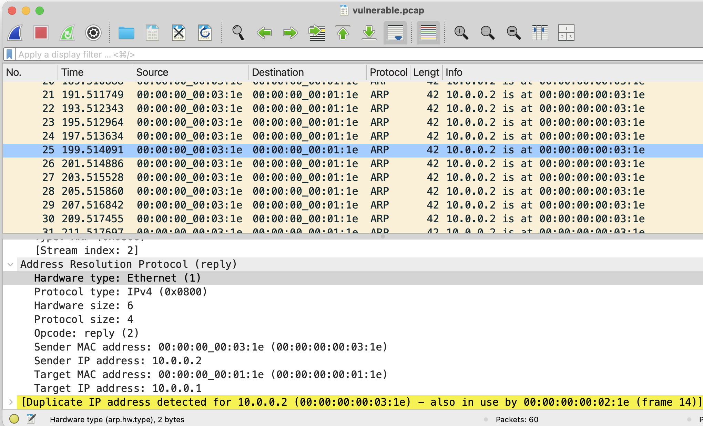Find a packet with magnifier icon
The image size is (703, 426).
[238, 33]
